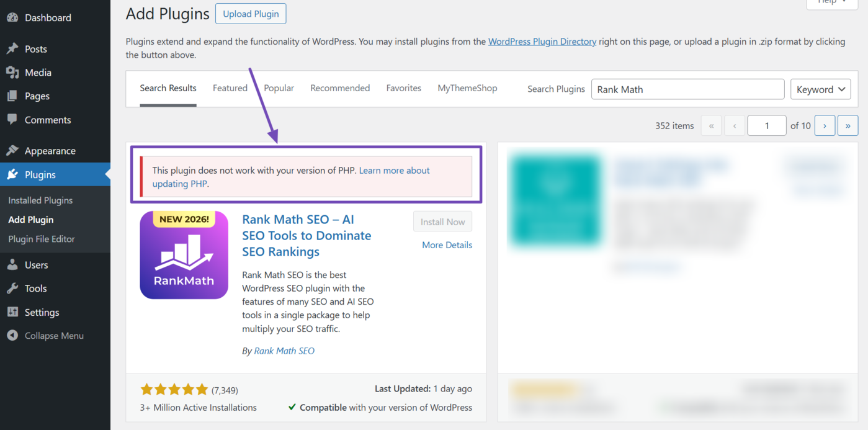Open Installed Plugins submenu item
Viewport: 868px width, 430px height.
click(x=40, y=200)
